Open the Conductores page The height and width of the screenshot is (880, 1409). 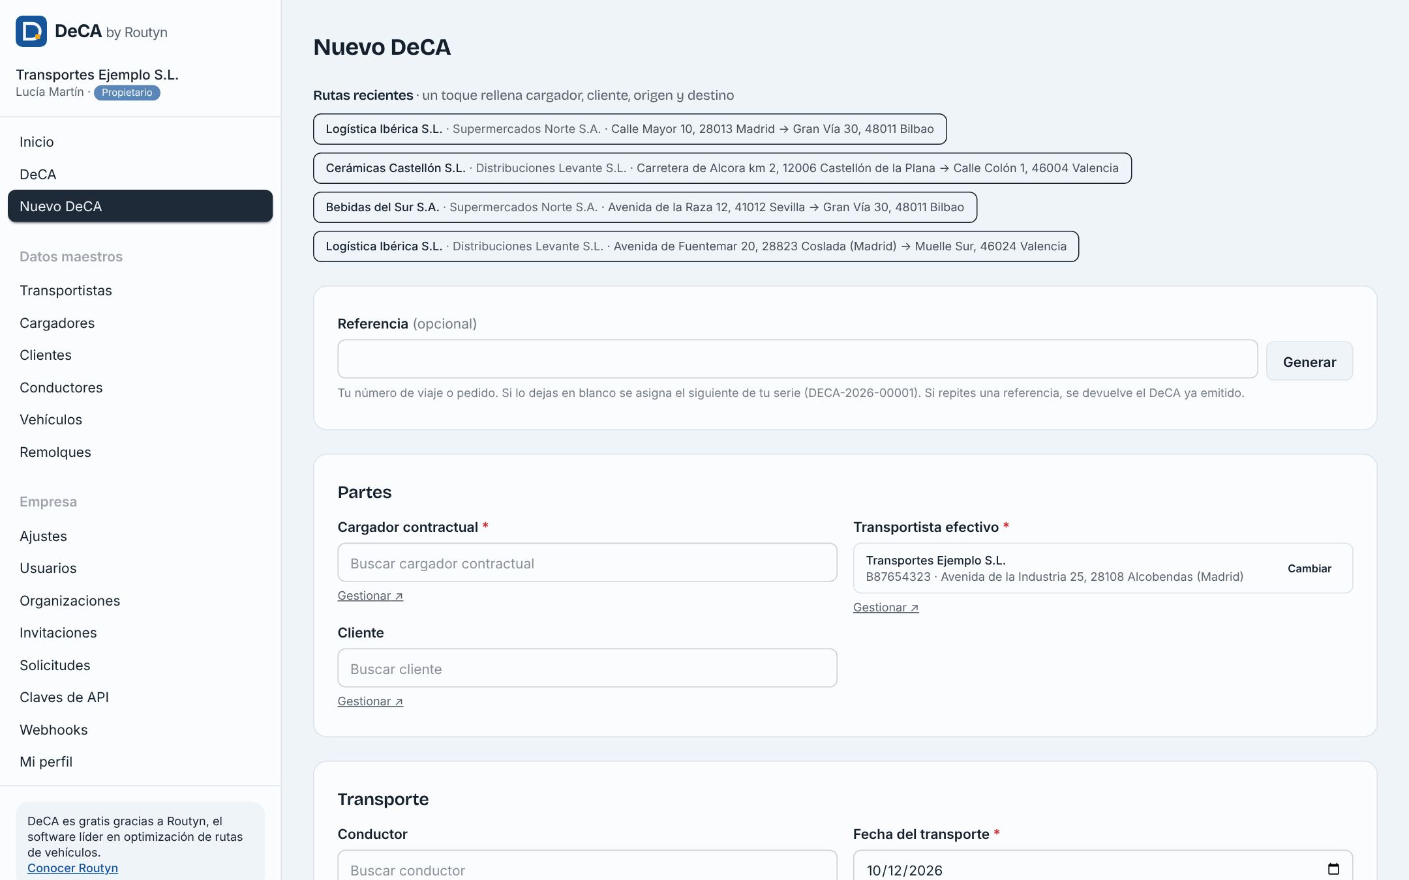[x=140, y=387]
